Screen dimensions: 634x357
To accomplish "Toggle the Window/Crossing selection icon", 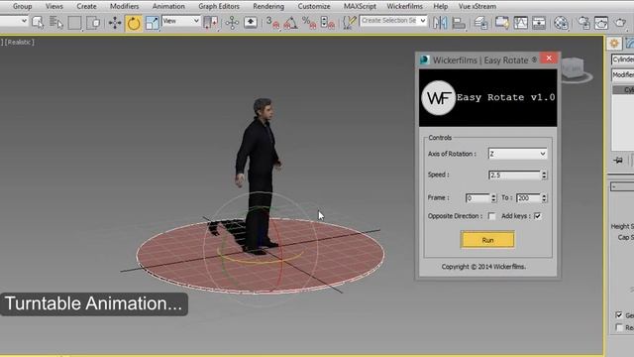I will click(x=93, y=23).
